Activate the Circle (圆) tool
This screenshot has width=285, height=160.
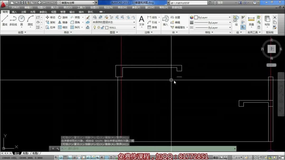coord(21,19)
